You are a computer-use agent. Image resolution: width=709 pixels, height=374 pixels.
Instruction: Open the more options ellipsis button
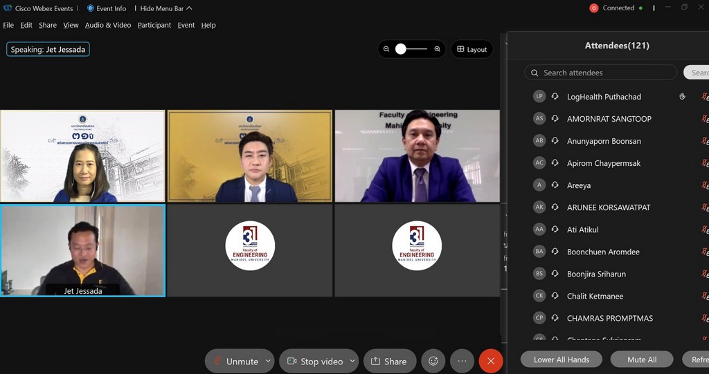click(x=462, y=361)
